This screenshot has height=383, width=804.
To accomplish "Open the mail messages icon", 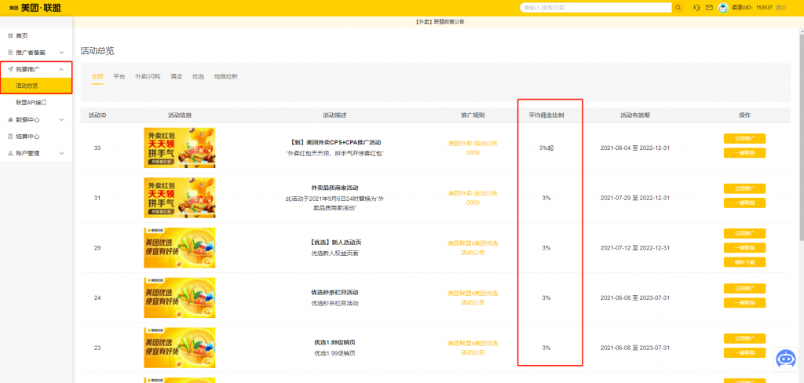I will (x=710, y=8).
